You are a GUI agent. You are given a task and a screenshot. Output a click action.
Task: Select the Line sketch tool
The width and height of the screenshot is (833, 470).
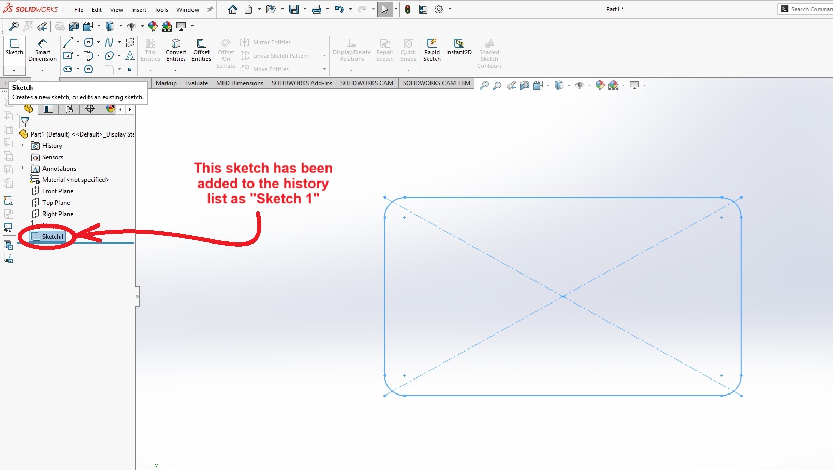67,42
